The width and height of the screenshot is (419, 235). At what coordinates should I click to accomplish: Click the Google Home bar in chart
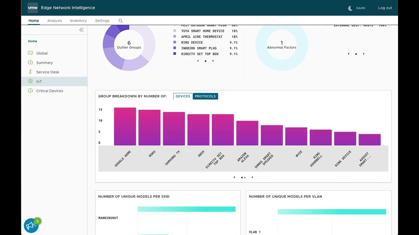125,127
